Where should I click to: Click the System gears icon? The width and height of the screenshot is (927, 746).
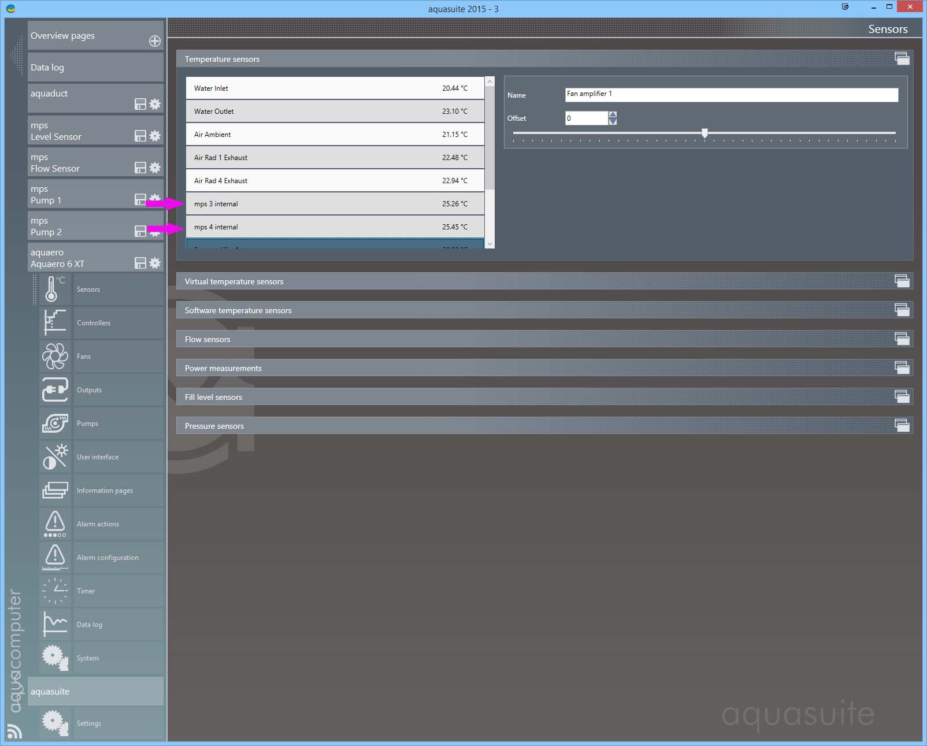click(55, 658)
